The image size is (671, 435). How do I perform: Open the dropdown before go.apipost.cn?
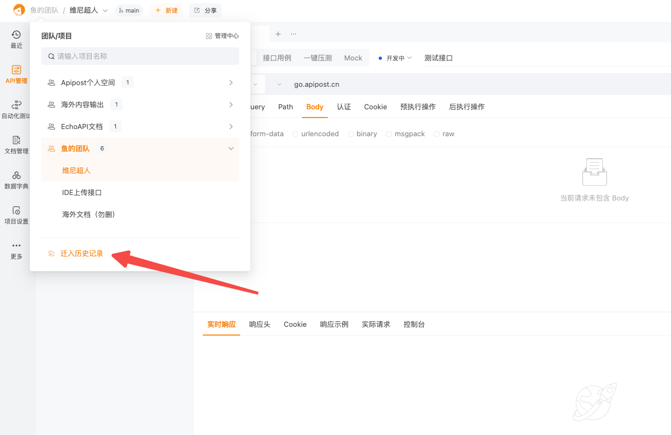click(279, 85)
